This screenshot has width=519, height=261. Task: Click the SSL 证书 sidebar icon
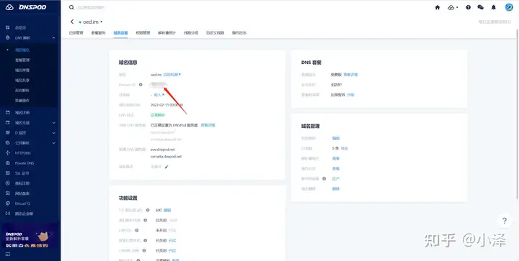click(x=8, y=173)
